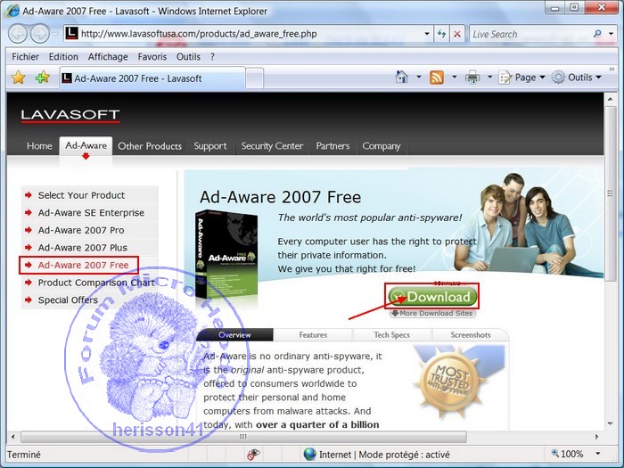Click Special Offers sidebar link
Image resolution: width=624 pixels, height=468 pixels.
(89, 300)
